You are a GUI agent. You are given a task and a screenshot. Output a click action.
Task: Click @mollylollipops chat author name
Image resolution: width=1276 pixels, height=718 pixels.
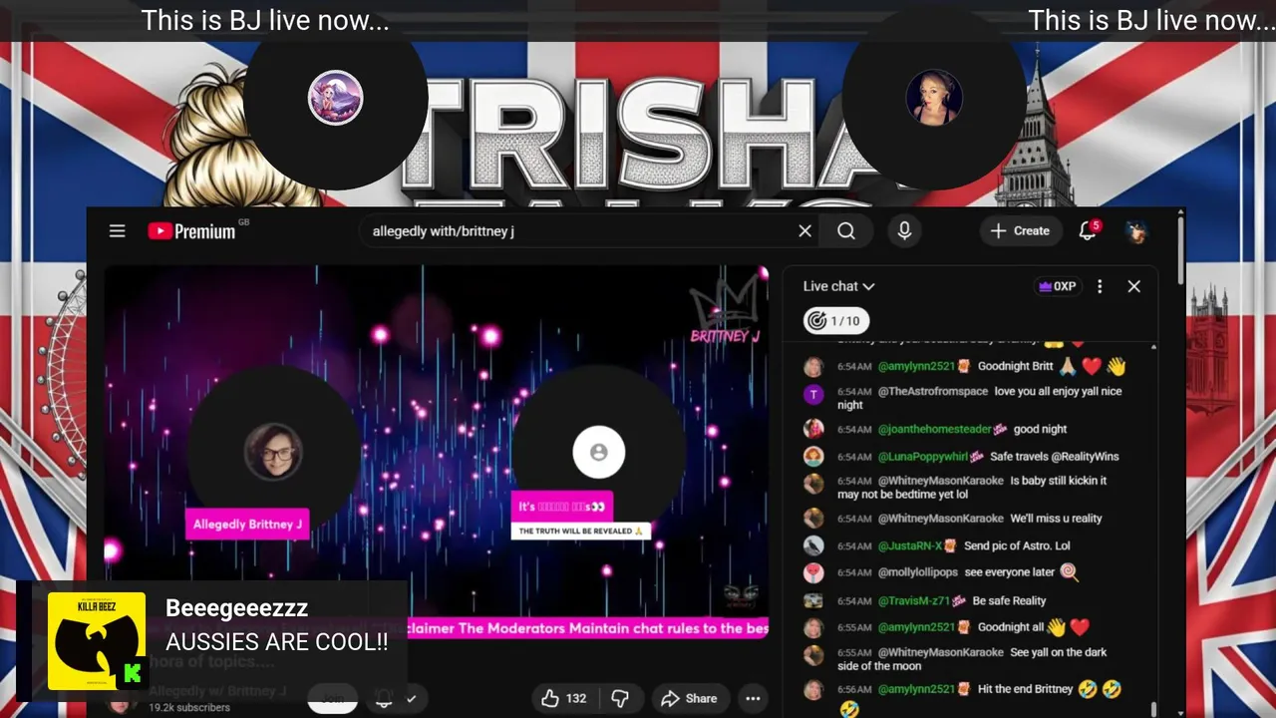tap(918, 572)
